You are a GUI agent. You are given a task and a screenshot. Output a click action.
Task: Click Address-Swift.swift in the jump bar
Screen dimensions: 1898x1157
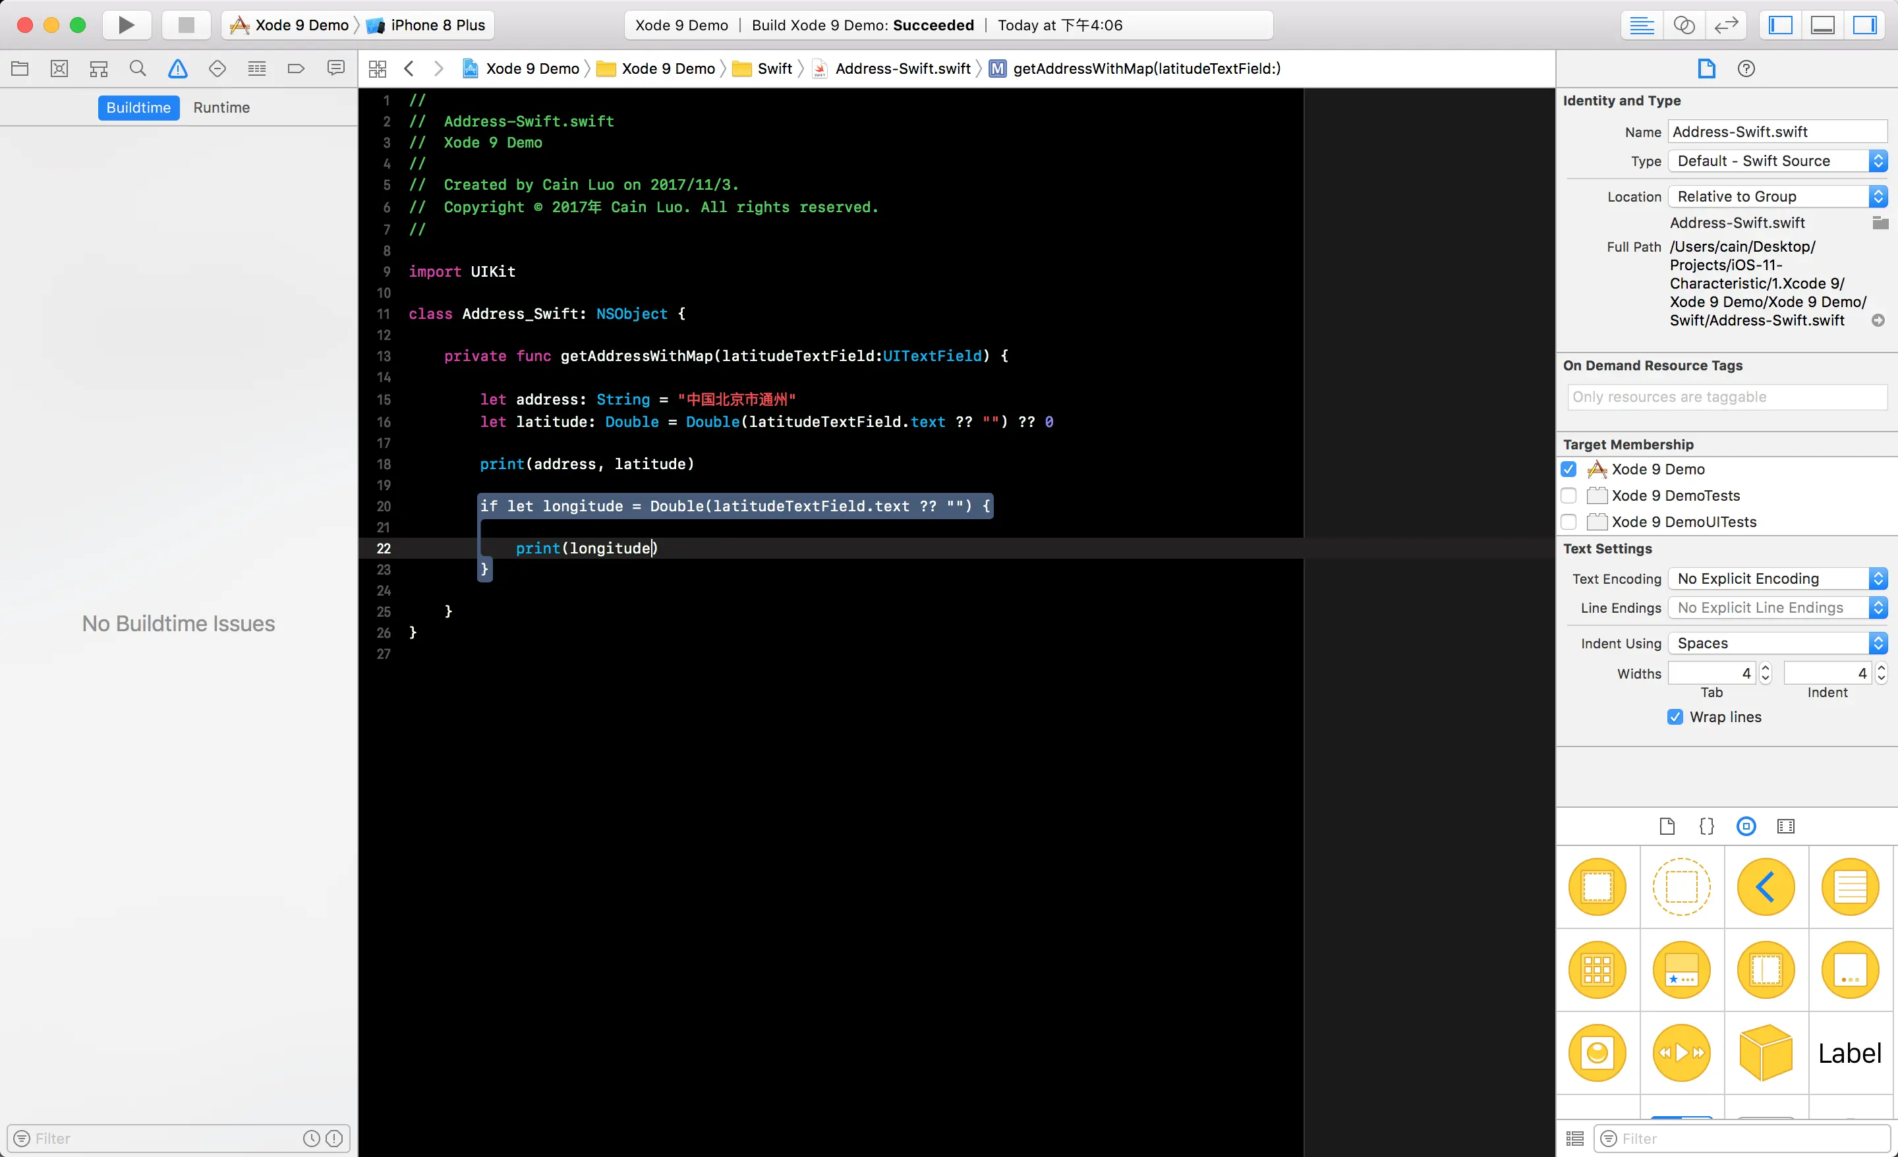tap(902, 69)
